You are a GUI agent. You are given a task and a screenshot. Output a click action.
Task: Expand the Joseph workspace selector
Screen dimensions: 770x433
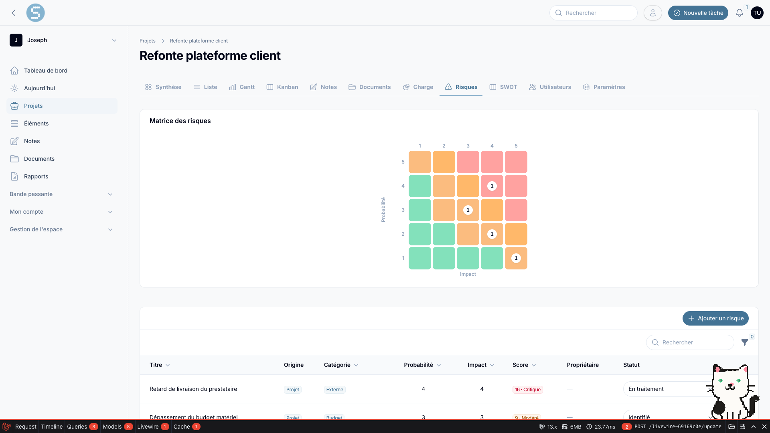pyautogui.click(x=63, y=40)
